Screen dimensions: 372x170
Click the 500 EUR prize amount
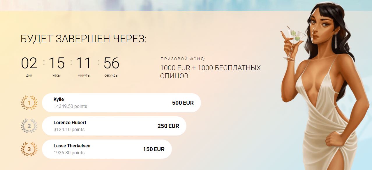tap(183, 103)
